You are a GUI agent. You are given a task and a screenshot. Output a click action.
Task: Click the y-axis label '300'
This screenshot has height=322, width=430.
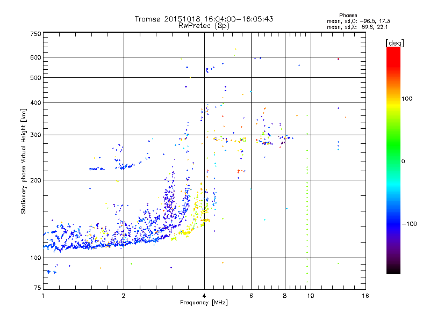point(35,135)
